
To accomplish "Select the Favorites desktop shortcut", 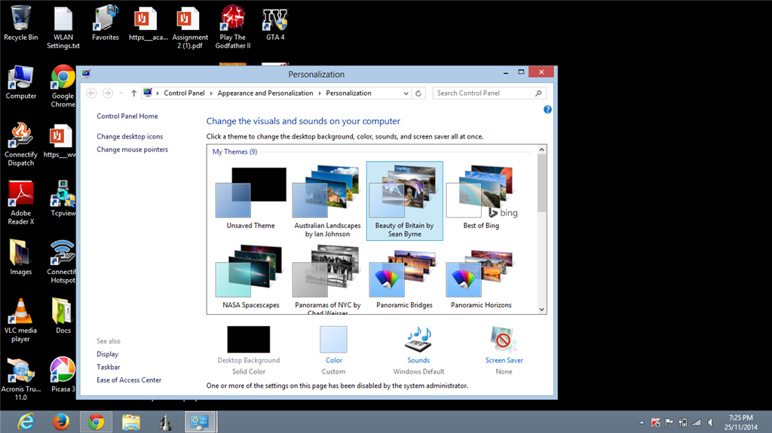I will (106, 23).
